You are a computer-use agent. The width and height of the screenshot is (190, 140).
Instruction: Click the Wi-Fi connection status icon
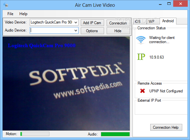click(141, 40)
